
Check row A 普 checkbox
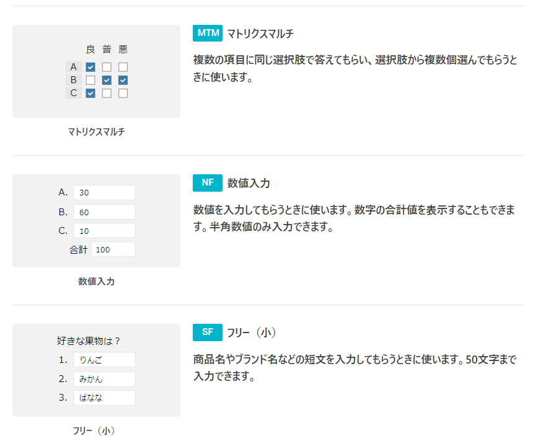(107, 67)
